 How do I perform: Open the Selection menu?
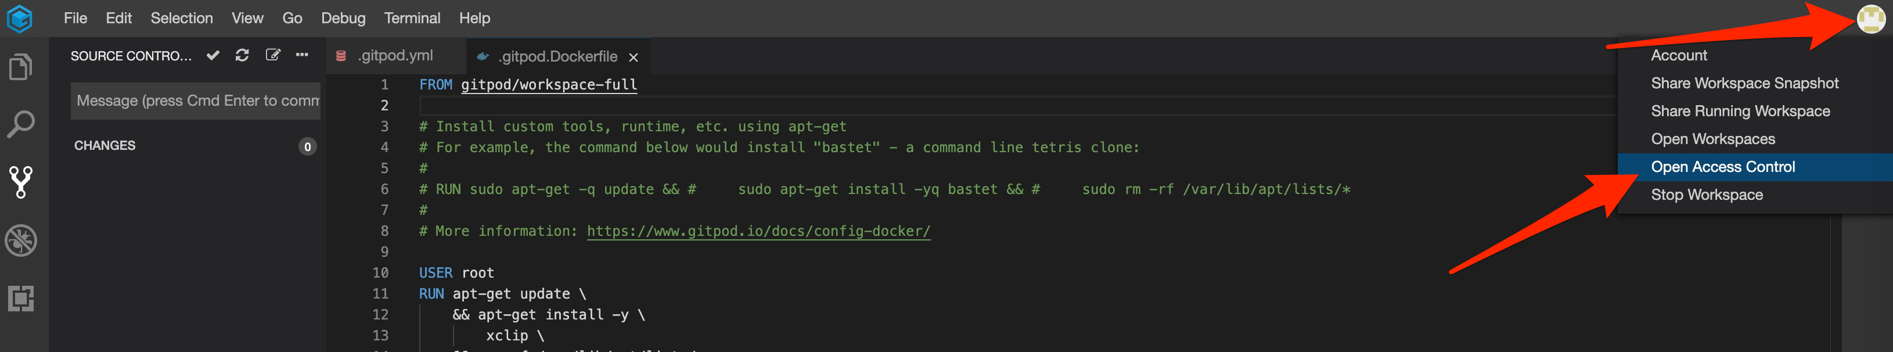(182, 19)
